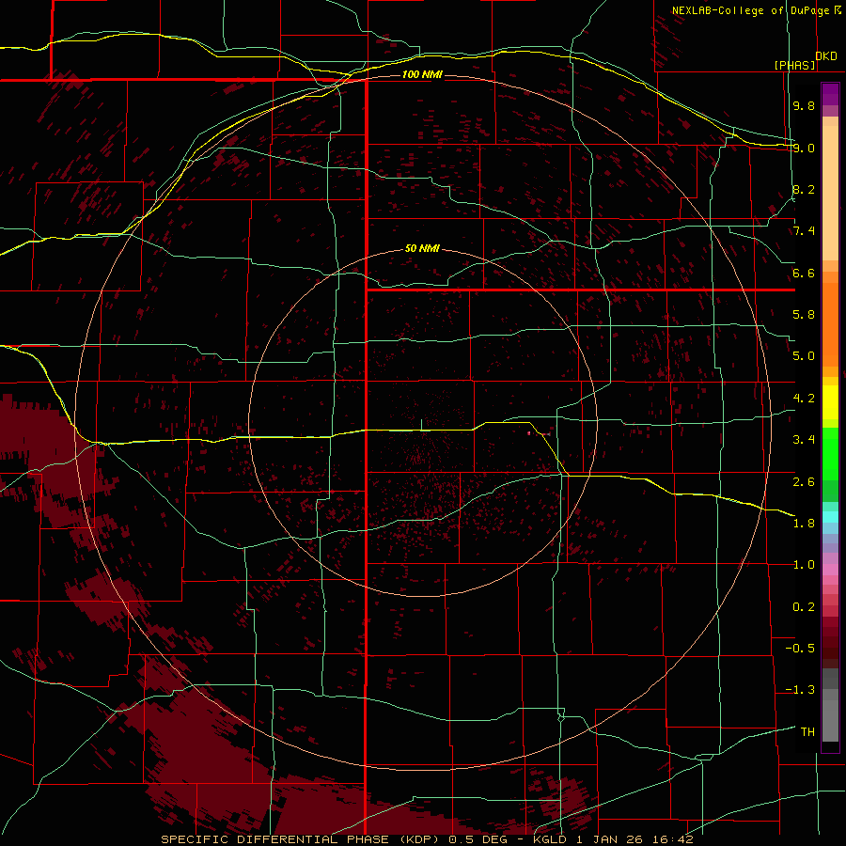The height and width of the screenshot is (846, 846).
Task: Click the radar site marker at center
Action: (421, 426)
